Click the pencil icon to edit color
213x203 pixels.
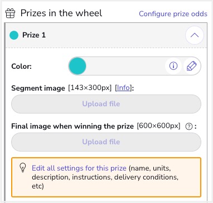tap(192, 66)
